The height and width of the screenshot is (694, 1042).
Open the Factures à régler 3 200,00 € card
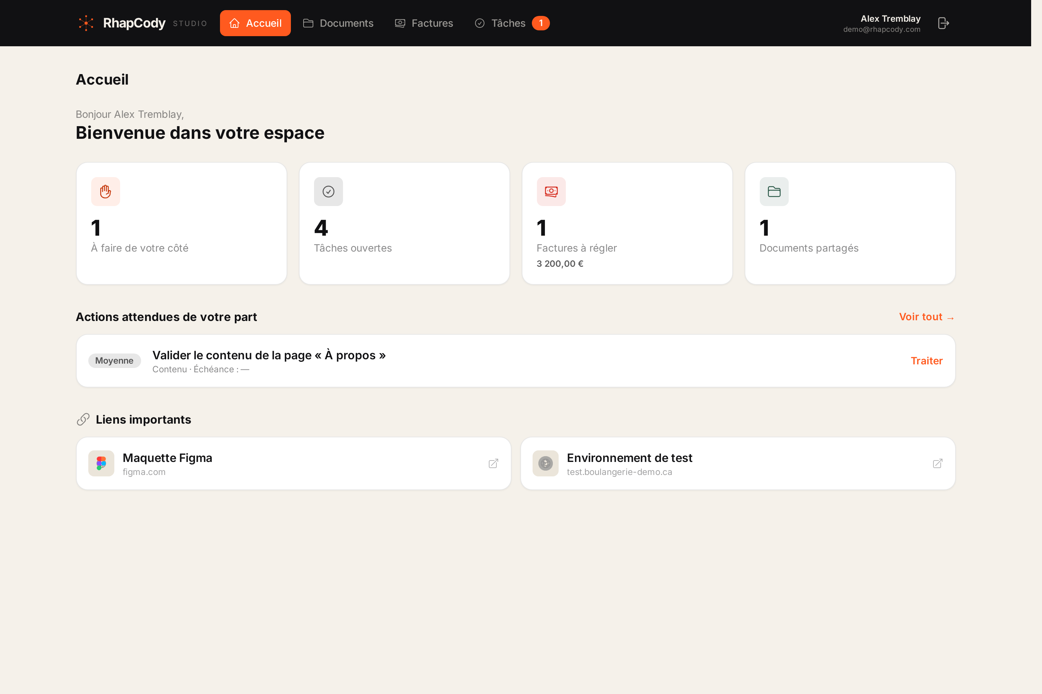[x=627, y=223]
